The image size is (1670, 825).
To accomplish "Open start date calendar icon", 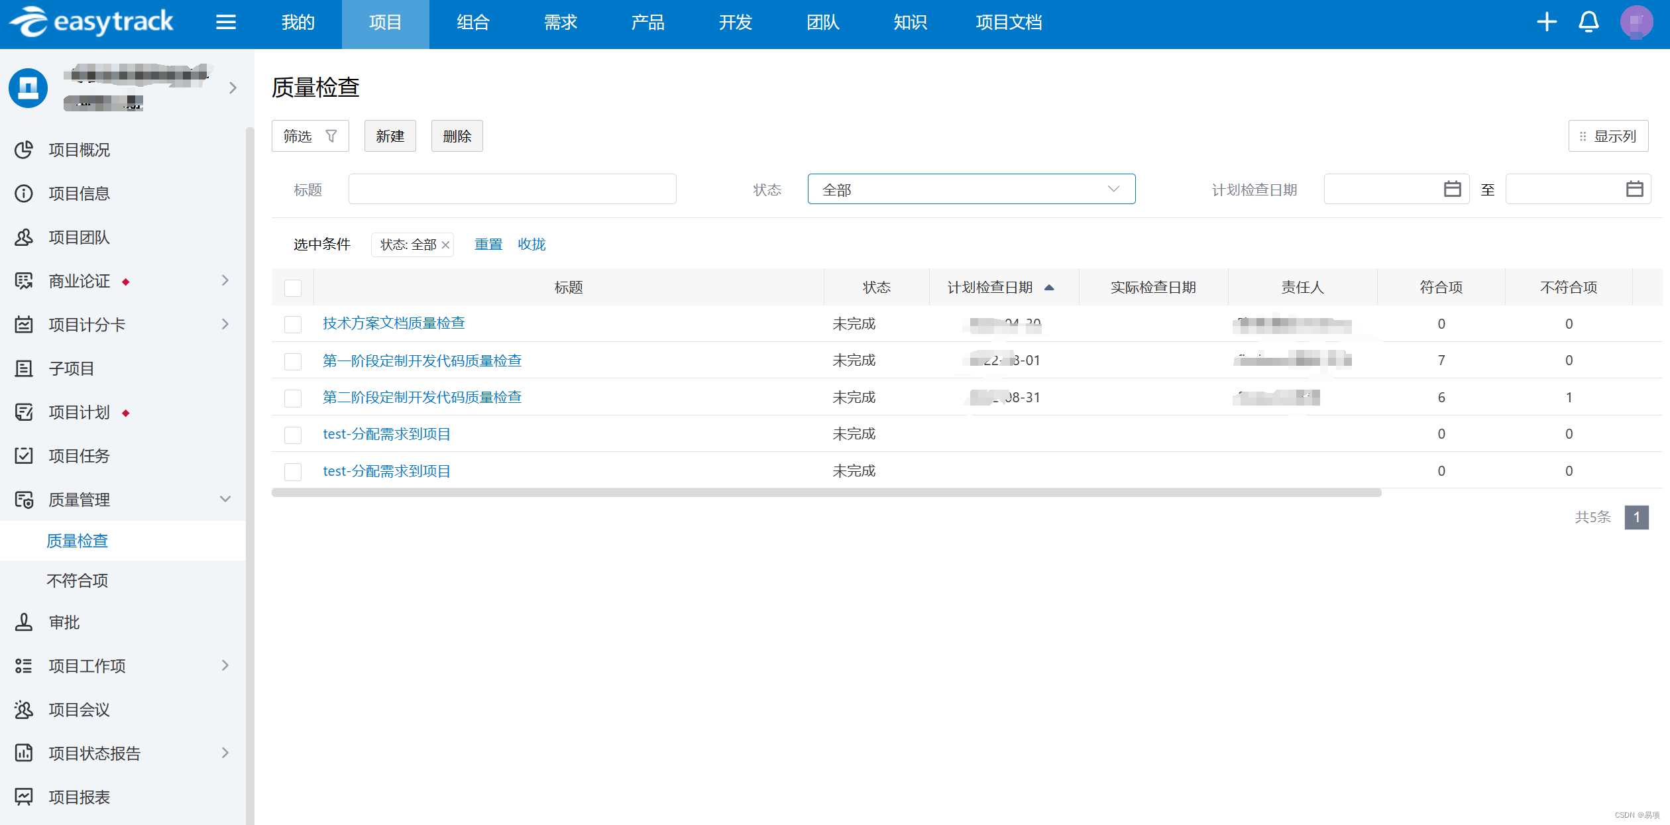I will [x=1452, y=189].
